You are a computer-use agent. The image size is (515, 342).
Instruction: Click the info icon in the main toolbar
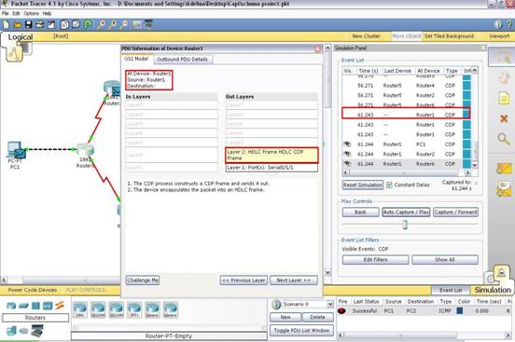[x=498, y=24]
